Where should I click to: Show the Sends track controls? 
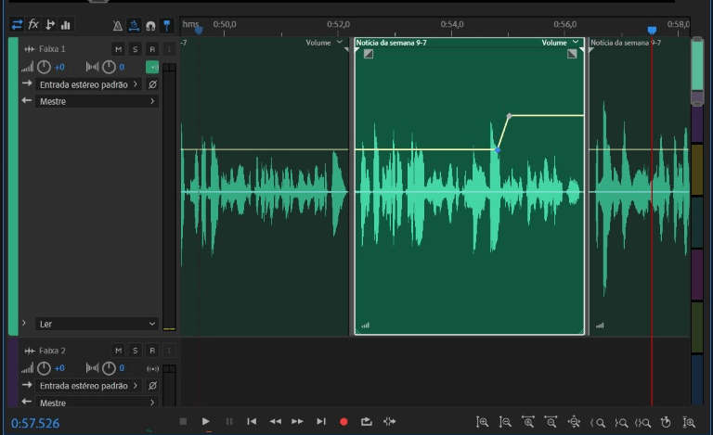click(49, 24)
